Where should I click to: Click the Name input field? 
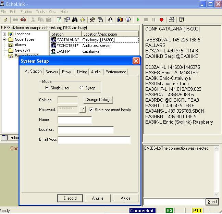coord(75,120)
